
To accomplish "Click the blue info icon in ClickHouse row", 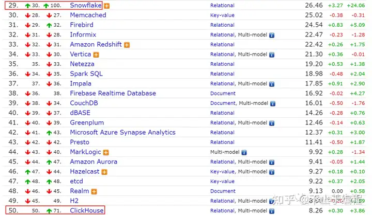I will pyautogui.click(x=272, y=211).
